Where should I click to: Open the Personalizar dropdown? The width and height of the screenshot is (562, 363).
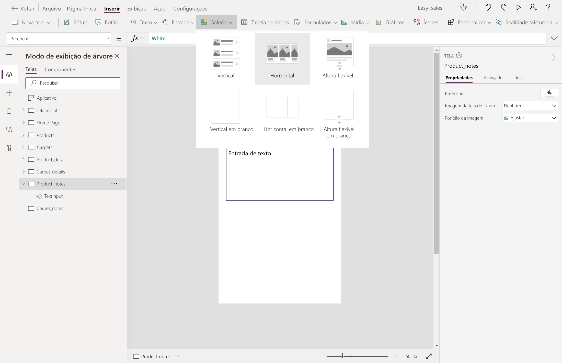469,22
